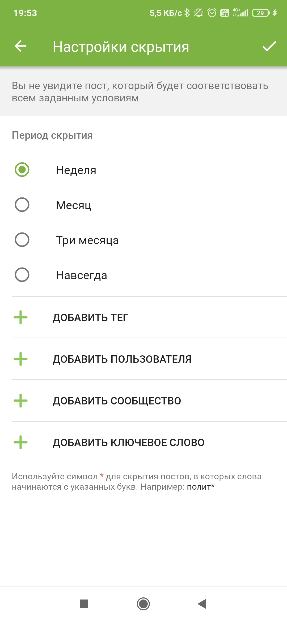Tap the plus icon beside Добавить пользователя

[x=21, y=359]
